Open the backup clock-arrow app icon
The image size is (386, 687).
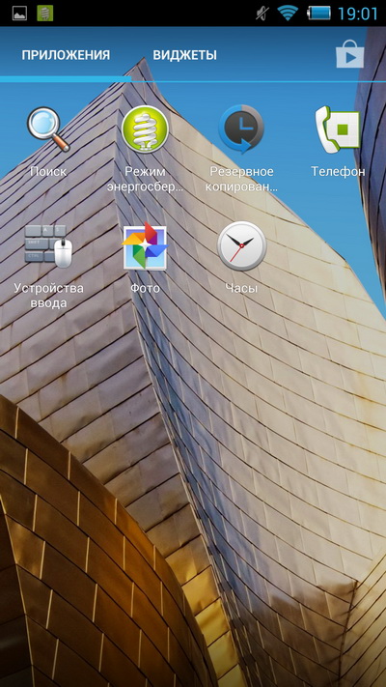(x=241, y=129)
